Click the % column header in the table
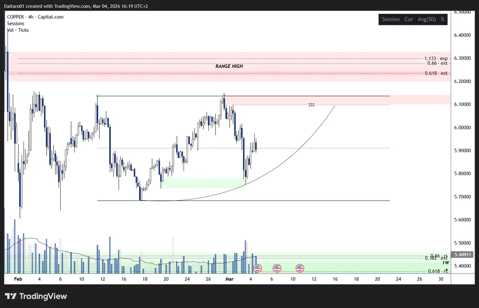Viewport: 479px width, 308px height. point(442,19)
